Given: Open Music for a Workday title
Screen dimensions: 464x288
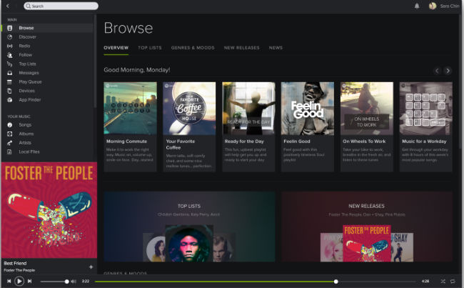Looking at the screenshot, I should click(424, 141).
